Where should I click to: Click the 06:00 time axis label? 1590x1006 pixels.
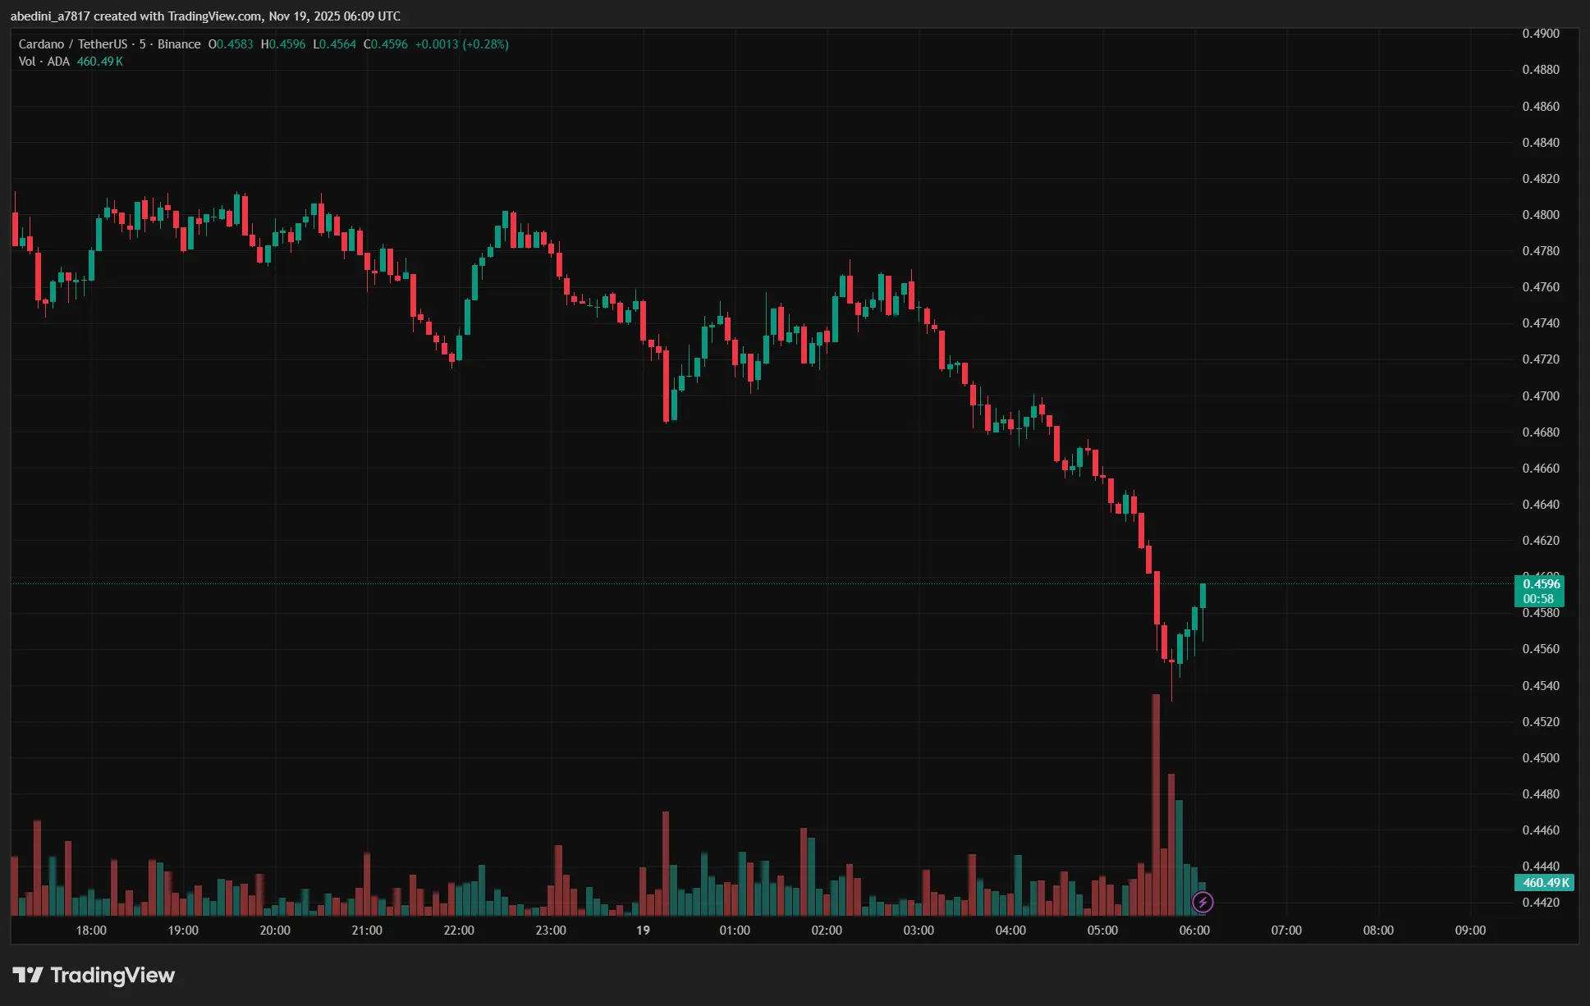[1194, 930]
